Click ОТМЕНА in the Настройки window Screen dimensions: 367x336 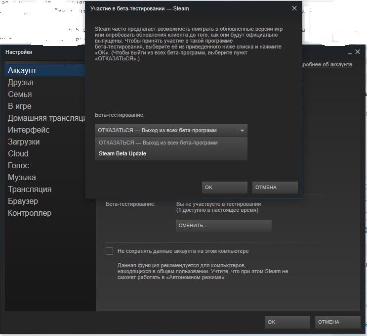click(x=337, y=322)
